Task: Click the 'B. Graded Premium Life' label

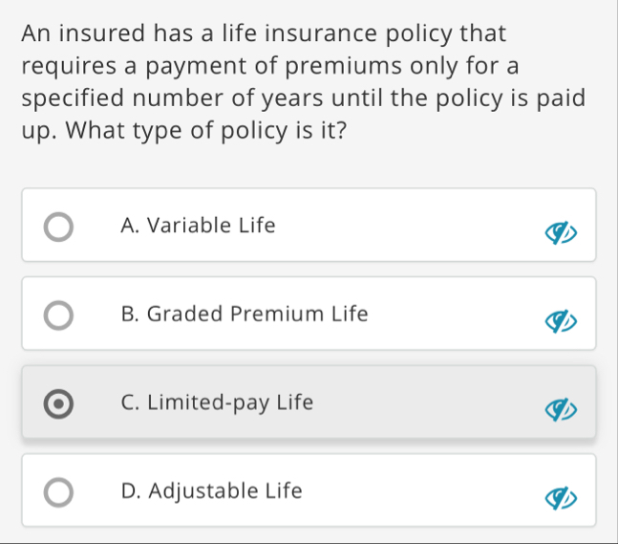Action: (x=245, y=315)
